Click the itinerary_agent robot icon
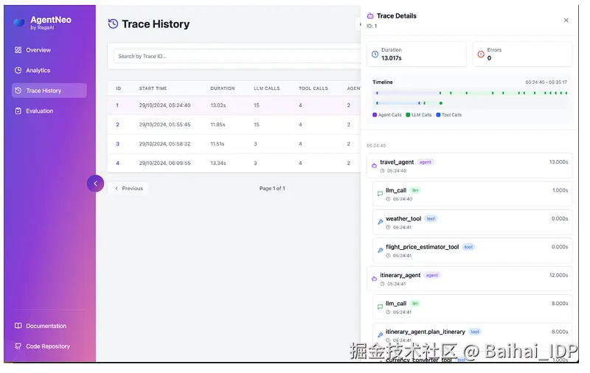The height and width of the screenshot is (373, 590). point(374,279)
